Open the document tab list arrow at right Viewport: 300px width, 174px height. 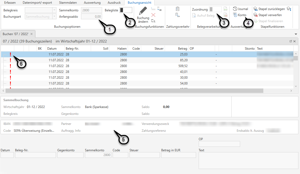(296, 34)
